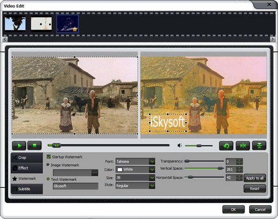The image size is (278, 219).
Task: Open the Subtitle tab
Action: point(27,189)
